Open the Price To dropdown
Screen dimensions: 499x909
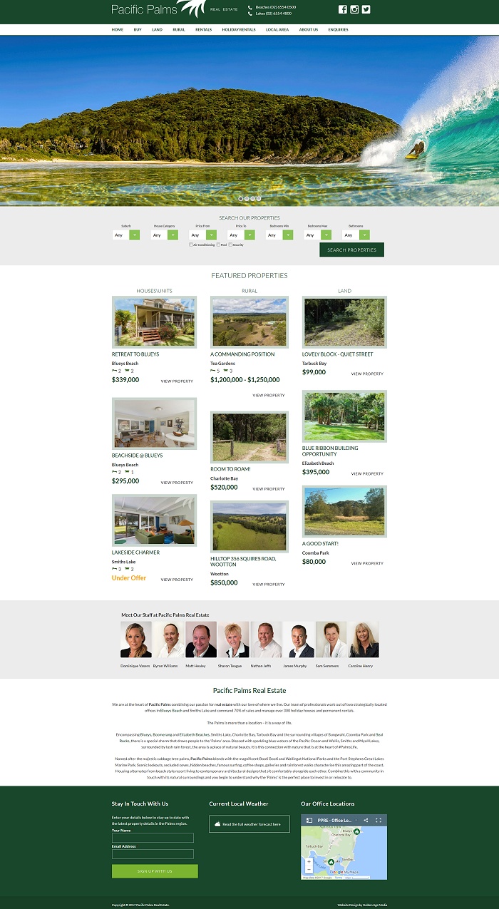click(242, 235)
